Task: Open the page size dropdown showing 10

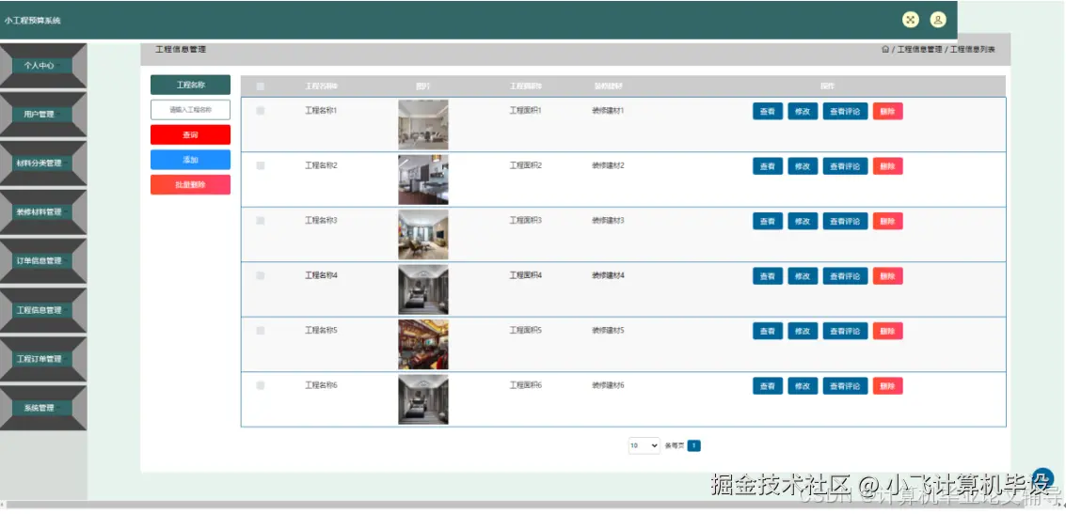Action: coord(644,445)
